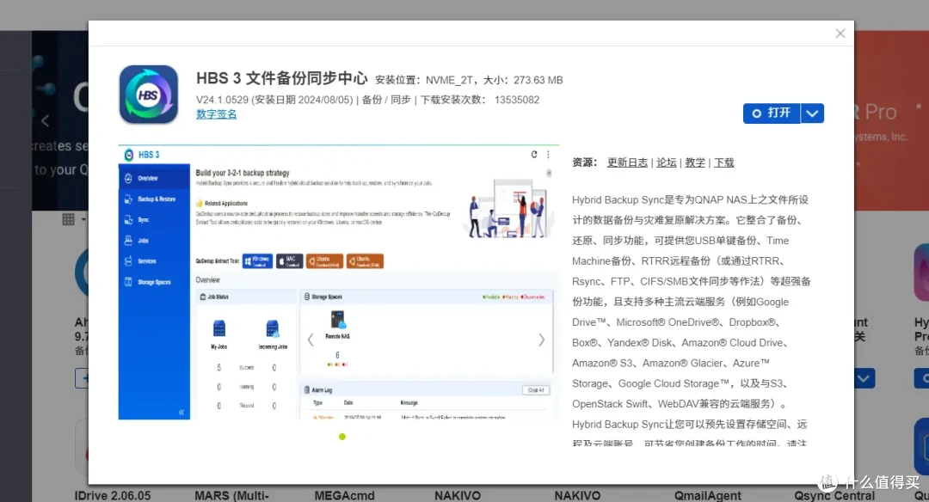Open the 论坛 forum link
Viewport: 929px width, 502px height.
666,162
